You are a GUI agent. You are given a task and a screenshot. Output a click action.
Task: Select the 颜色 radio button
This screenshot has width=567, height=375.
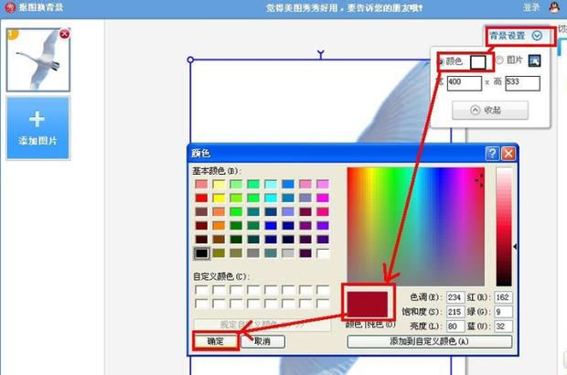coord(442,61)
